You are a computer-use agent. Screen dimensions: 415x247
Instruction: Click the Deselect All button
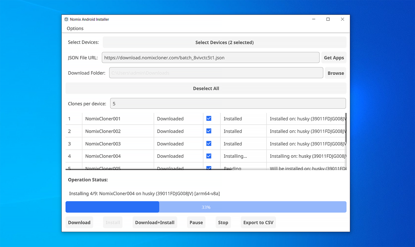point(206,88)
